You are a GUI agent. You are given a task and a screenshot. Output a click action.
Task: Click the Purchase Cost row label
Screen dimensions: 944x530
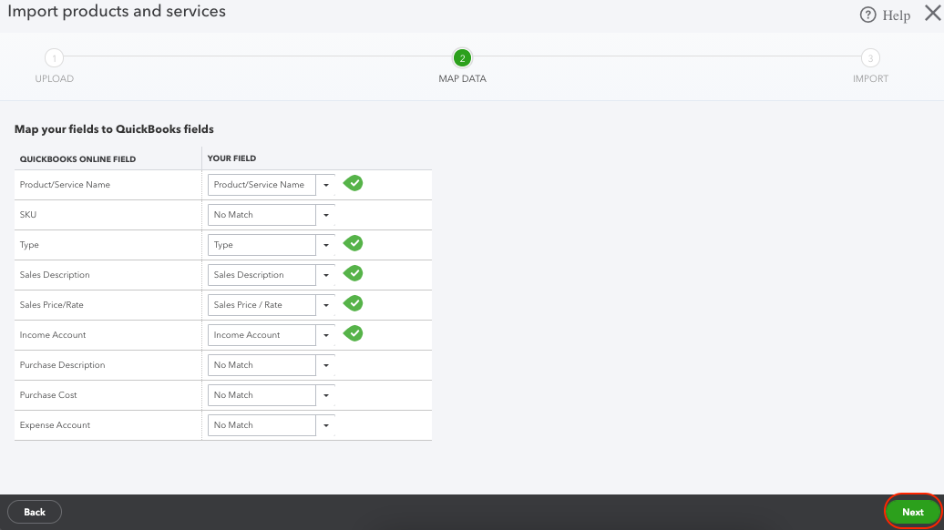click(x=48, y=395)
